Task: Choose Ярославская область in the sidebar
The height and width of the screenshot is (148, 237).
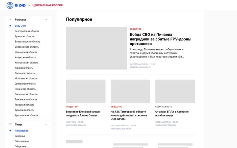Action: [x=26, y=115]
